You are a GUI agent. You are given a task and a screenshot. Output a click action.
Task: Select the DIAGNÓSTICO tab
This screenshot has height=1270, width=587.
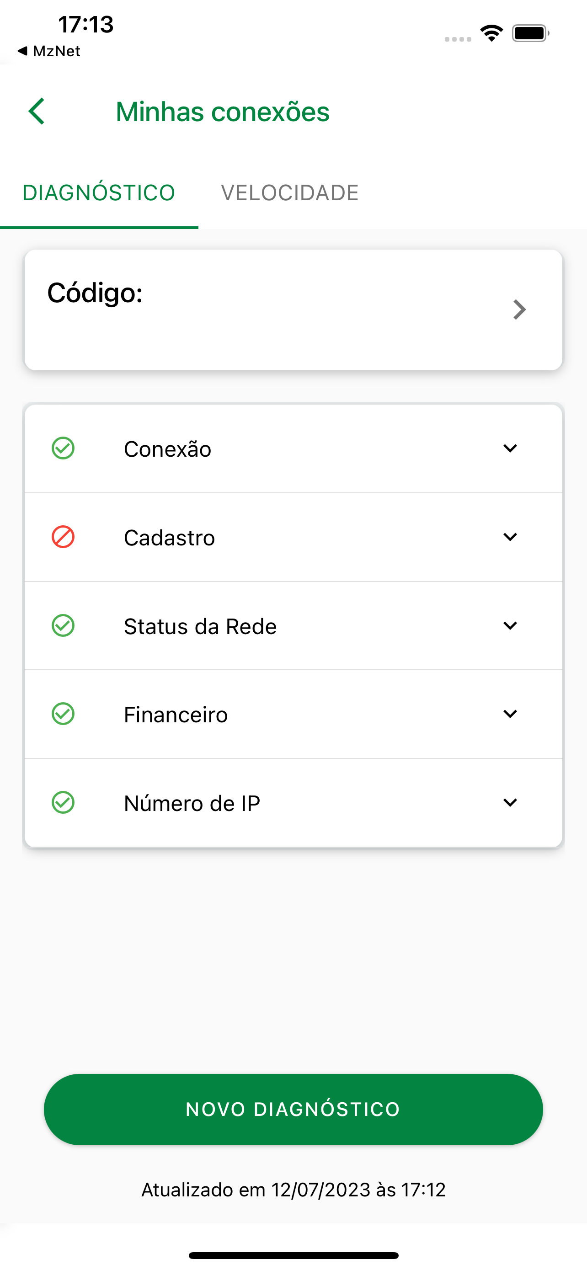click(99, 193)
